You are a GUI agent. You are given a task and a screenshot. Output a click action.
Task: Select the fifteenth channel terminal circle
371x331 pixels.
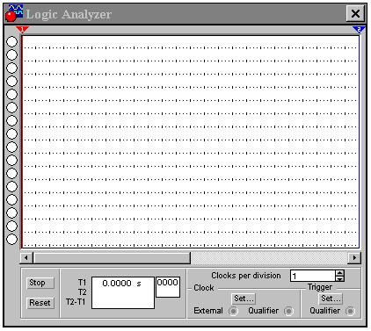12,226
